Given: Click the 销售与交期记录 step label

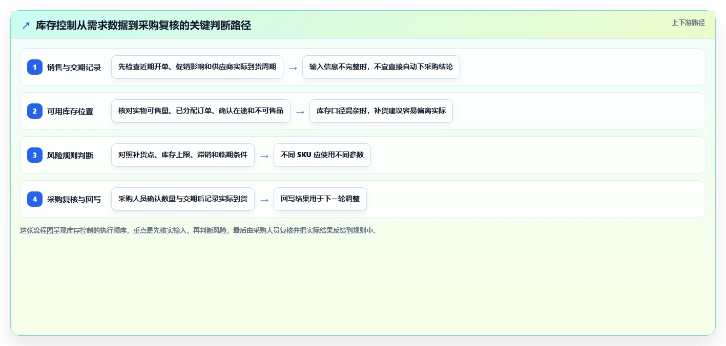Looking at the screenshot, I should [74, 67].
